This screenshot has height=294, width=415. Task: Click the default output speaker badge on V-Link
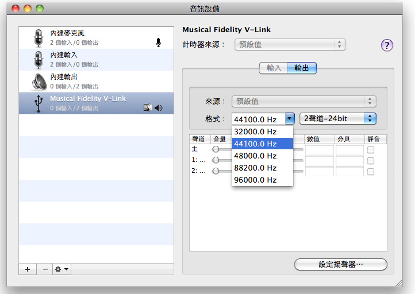(x=159, y=107)
